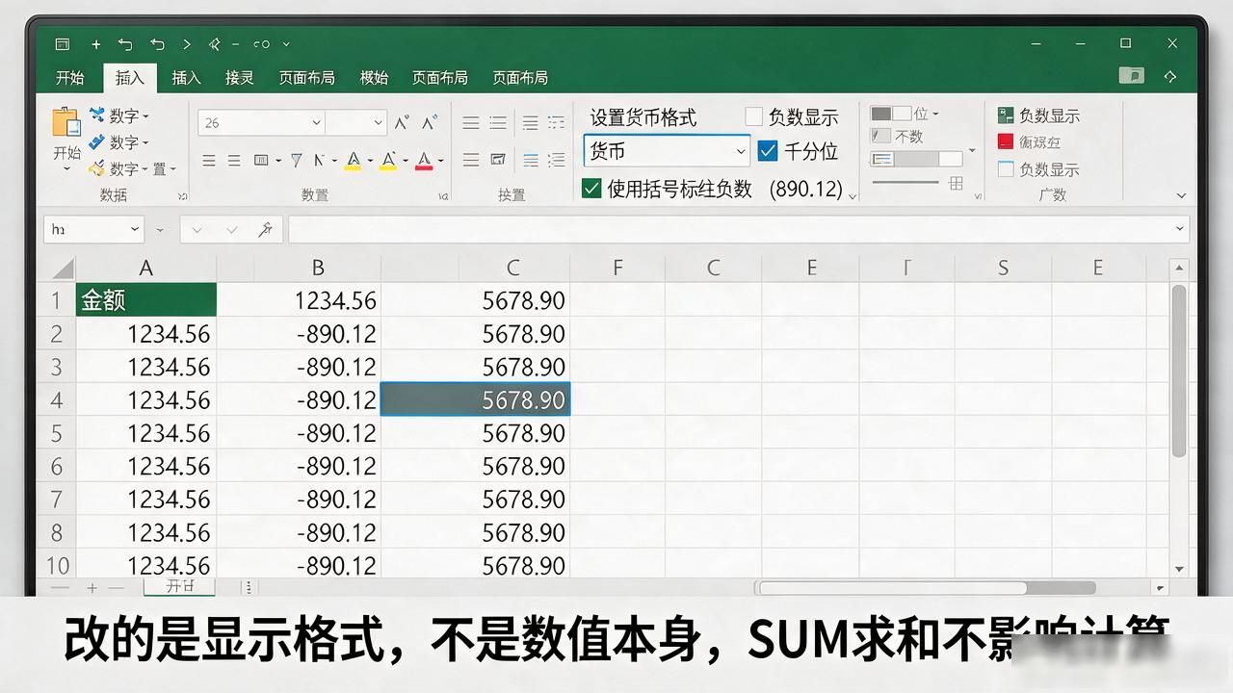Open the font size 26 dropdown
Viewport: 1233px width, 693px height.
point(316,122)
